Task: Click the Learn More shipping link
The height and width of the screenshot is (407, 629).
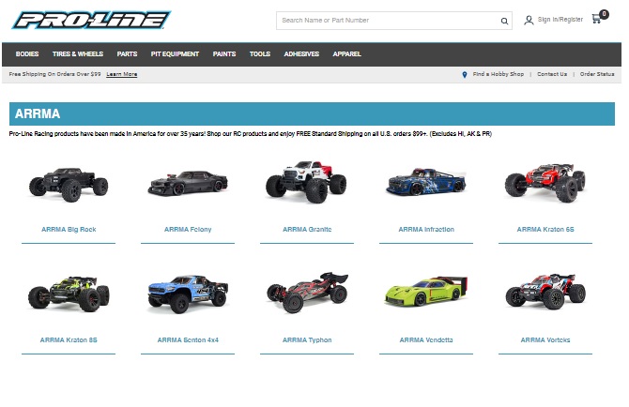Action: tap(122, 74)
